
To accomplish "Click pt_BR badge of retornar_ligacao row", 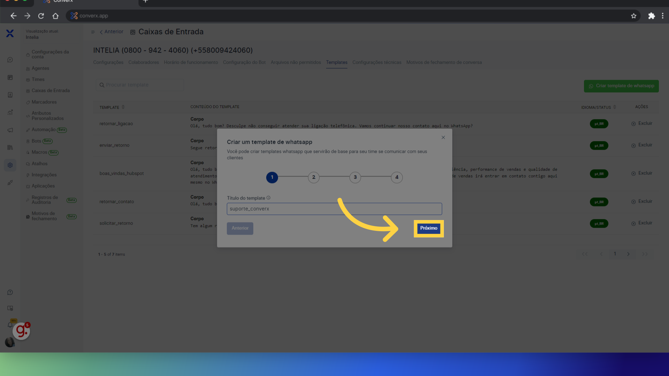I will pos(599,124).
